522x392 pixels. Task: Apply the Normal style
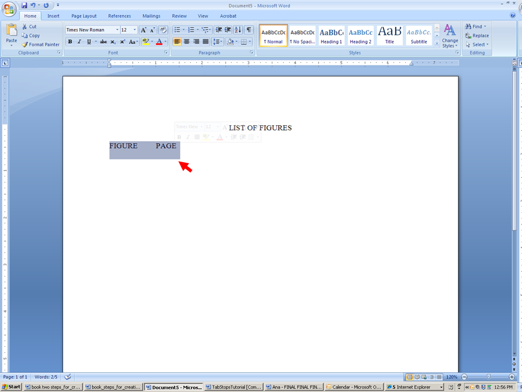[274, 36]
